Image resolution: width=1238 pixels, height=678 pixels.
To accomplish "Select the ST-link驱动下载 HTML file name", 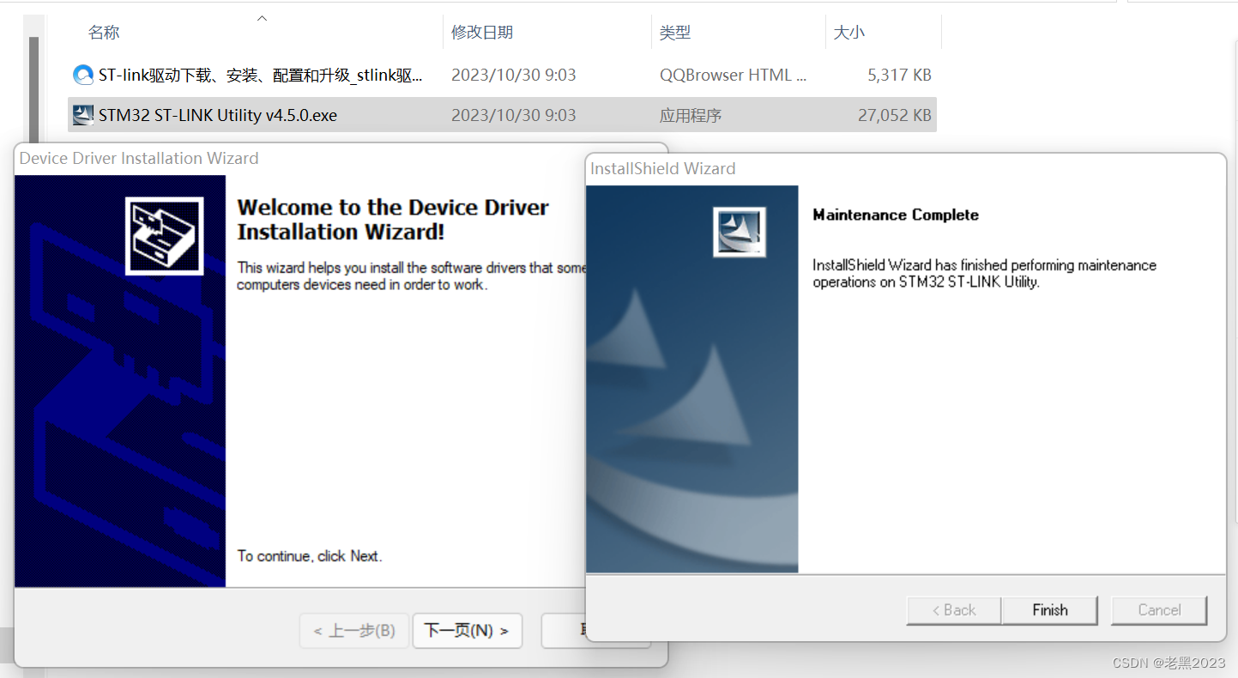I will tap(260, 75).
